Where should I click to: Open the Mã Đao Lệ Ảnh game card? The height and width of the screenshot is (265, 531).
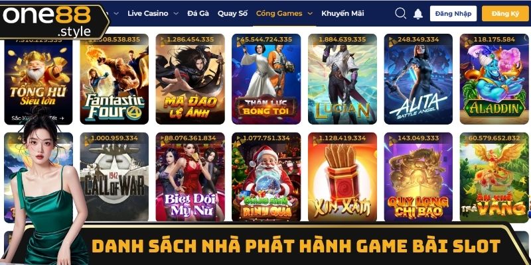point(190,79)
